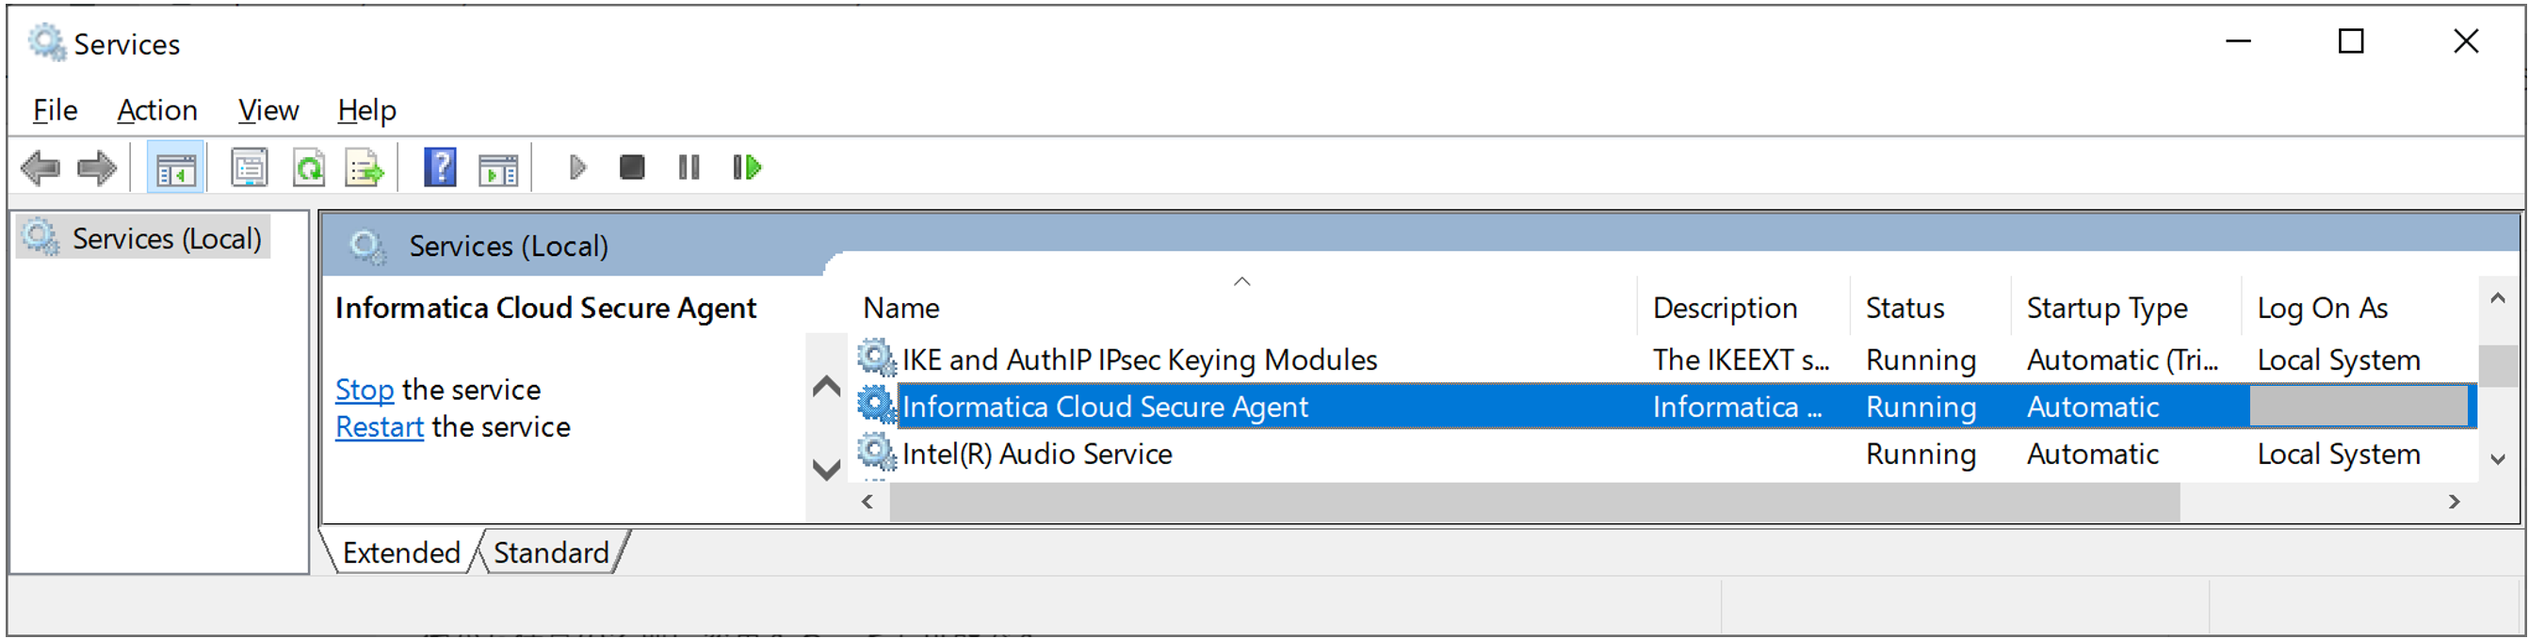Restart the service using the restart toolbar icon
Image resolution: width=2529 pixels, height=639 pixels.
click(x=746, y=167)
